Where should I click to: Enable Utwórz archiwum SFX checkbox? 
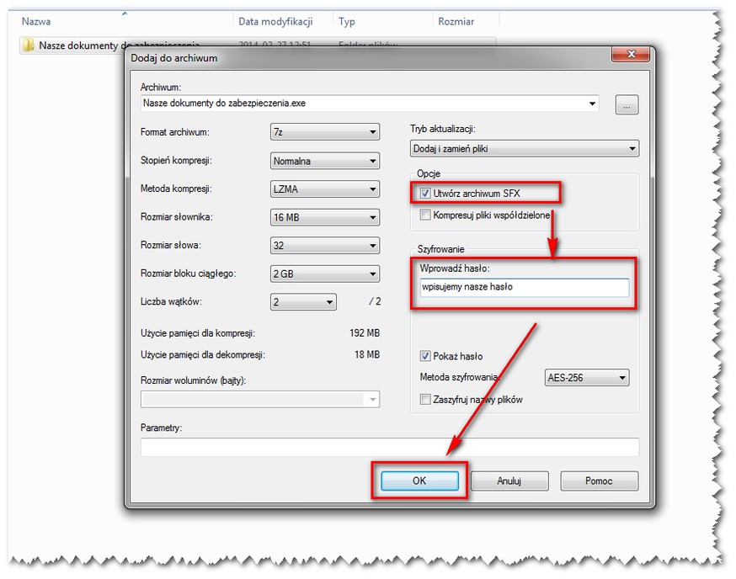(425, 194)
